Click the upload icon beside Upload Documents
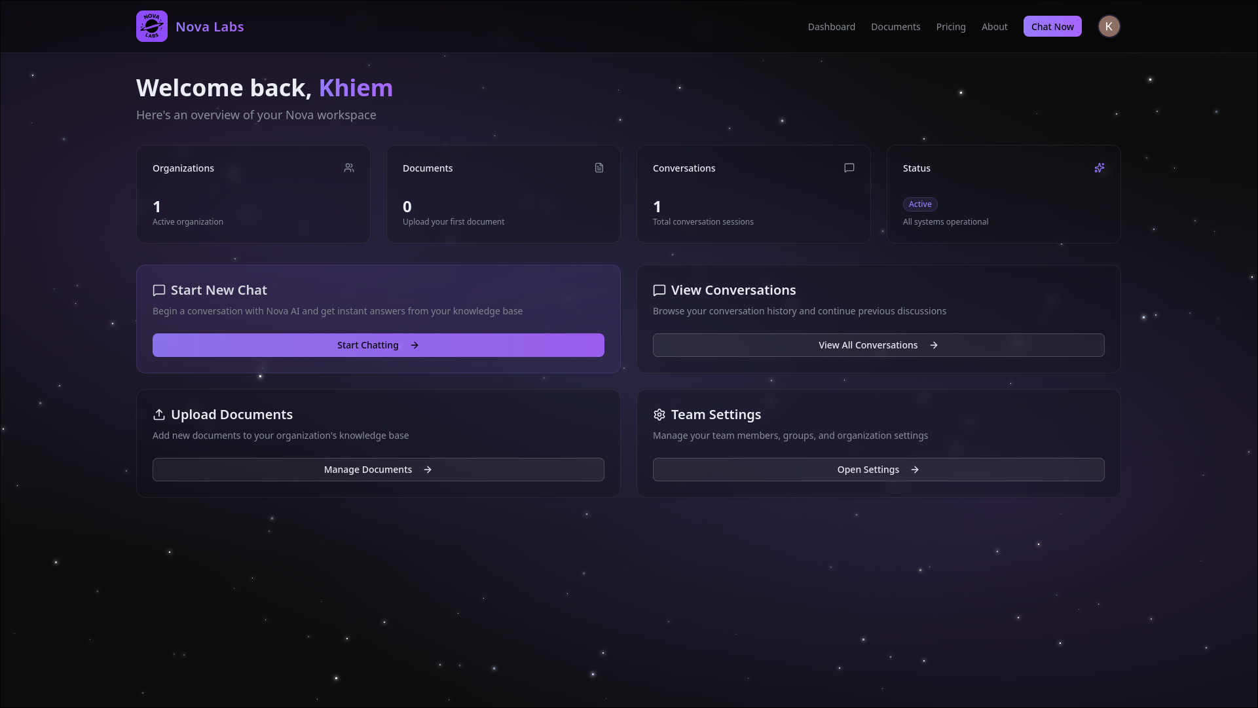The height and width of the screenshot is (708, 1258). pos(159,415)
